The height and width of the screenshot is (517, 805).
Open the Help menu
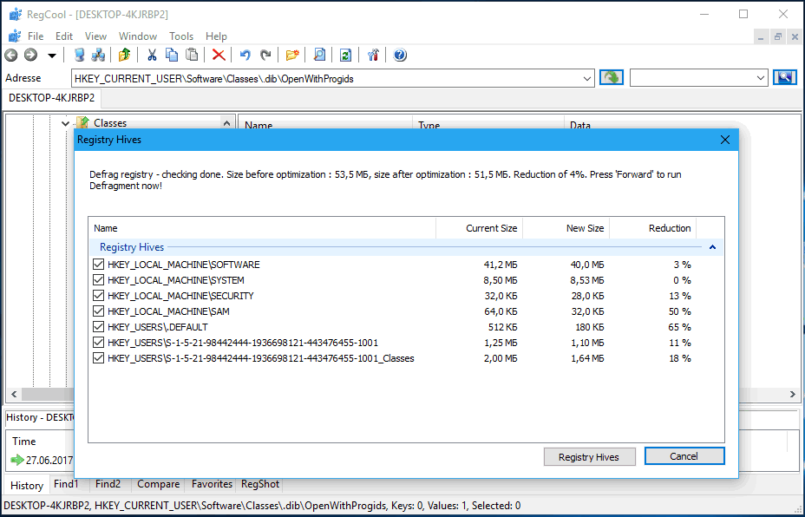[x=216, y=36]
